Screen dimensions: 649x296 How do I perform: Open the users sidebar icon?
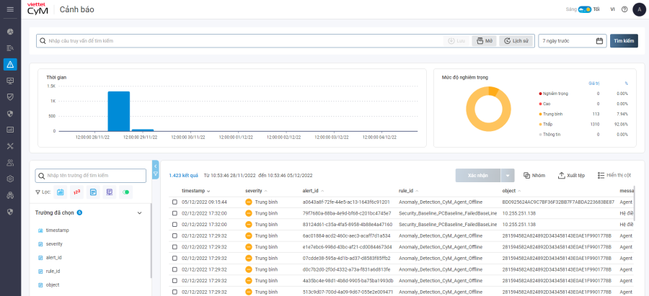(x=10, y=163)
